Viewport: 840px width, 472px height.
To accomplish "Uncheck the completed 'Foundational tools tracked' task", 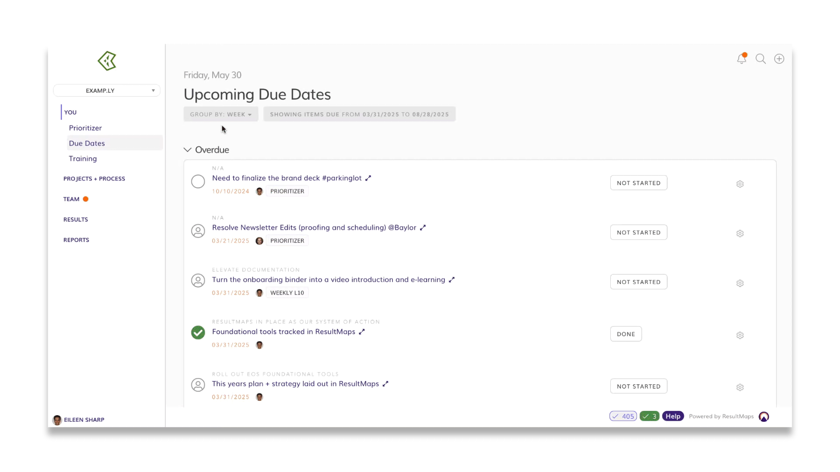I will [198, 333].
